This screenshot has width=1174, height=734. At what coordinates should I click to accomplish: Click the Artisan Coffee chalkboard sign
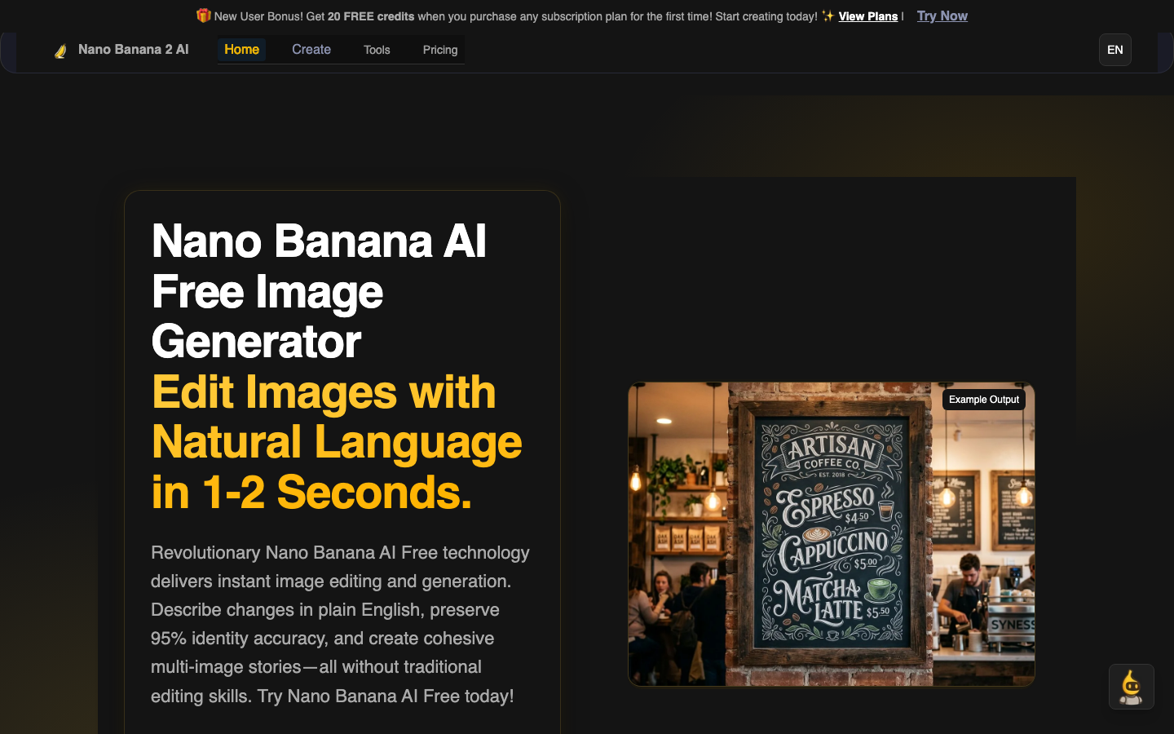[x=830, y=530]
